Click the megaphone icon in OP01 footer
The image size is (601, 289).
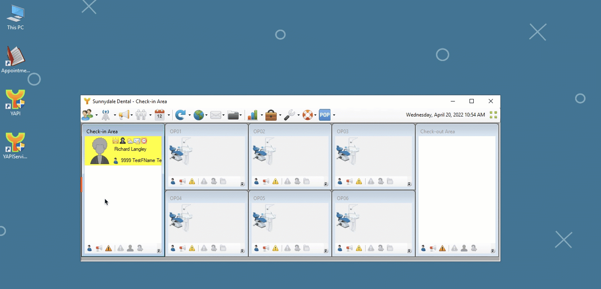pos(182,181)
